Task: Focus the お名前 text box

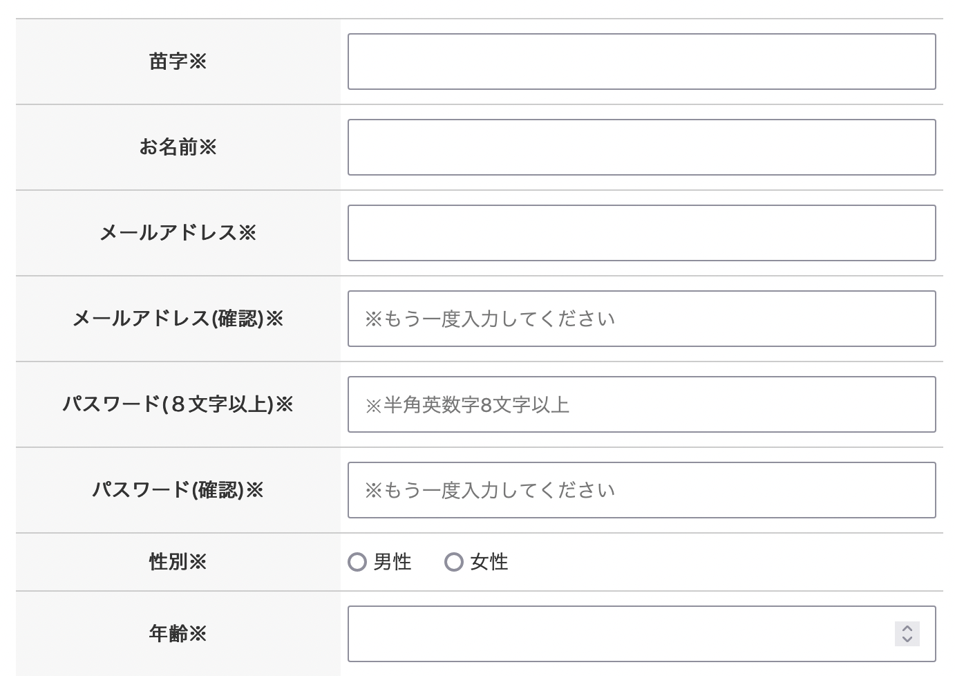Action: [x=641, y=147]
